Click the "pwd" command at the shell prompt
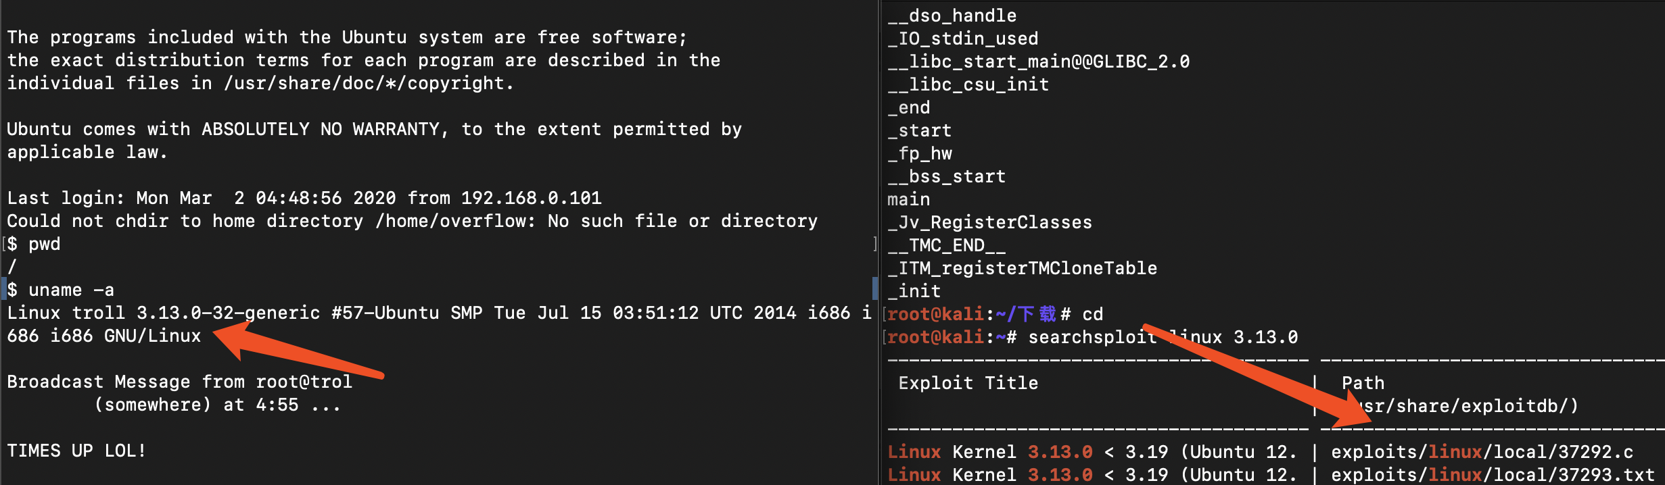Viewport: 1665px width, 485px height. coord(45,245)
